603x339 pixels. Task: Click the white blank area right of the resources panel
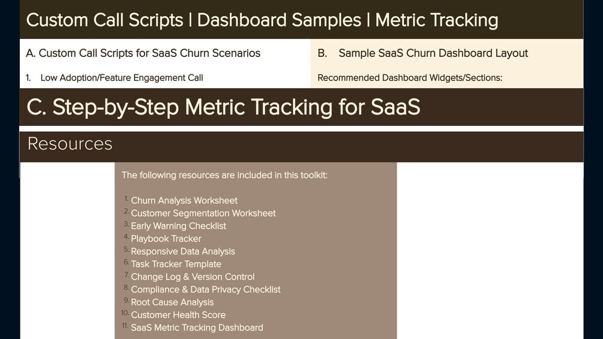(489, 252)
